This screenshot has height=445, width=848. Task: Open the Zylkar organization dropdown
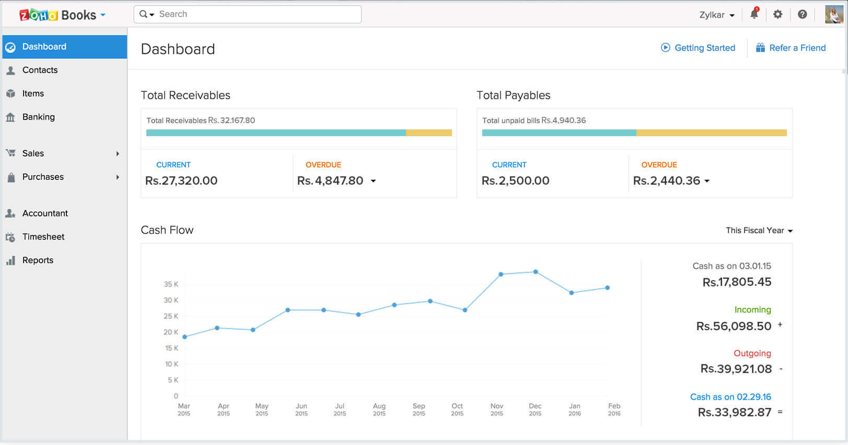point(716,15)
